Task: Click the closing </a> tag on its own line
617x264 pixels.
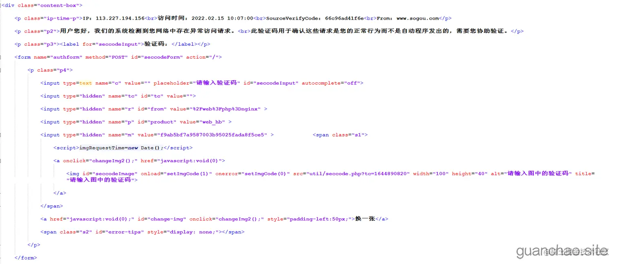Action: pos(60,194)
